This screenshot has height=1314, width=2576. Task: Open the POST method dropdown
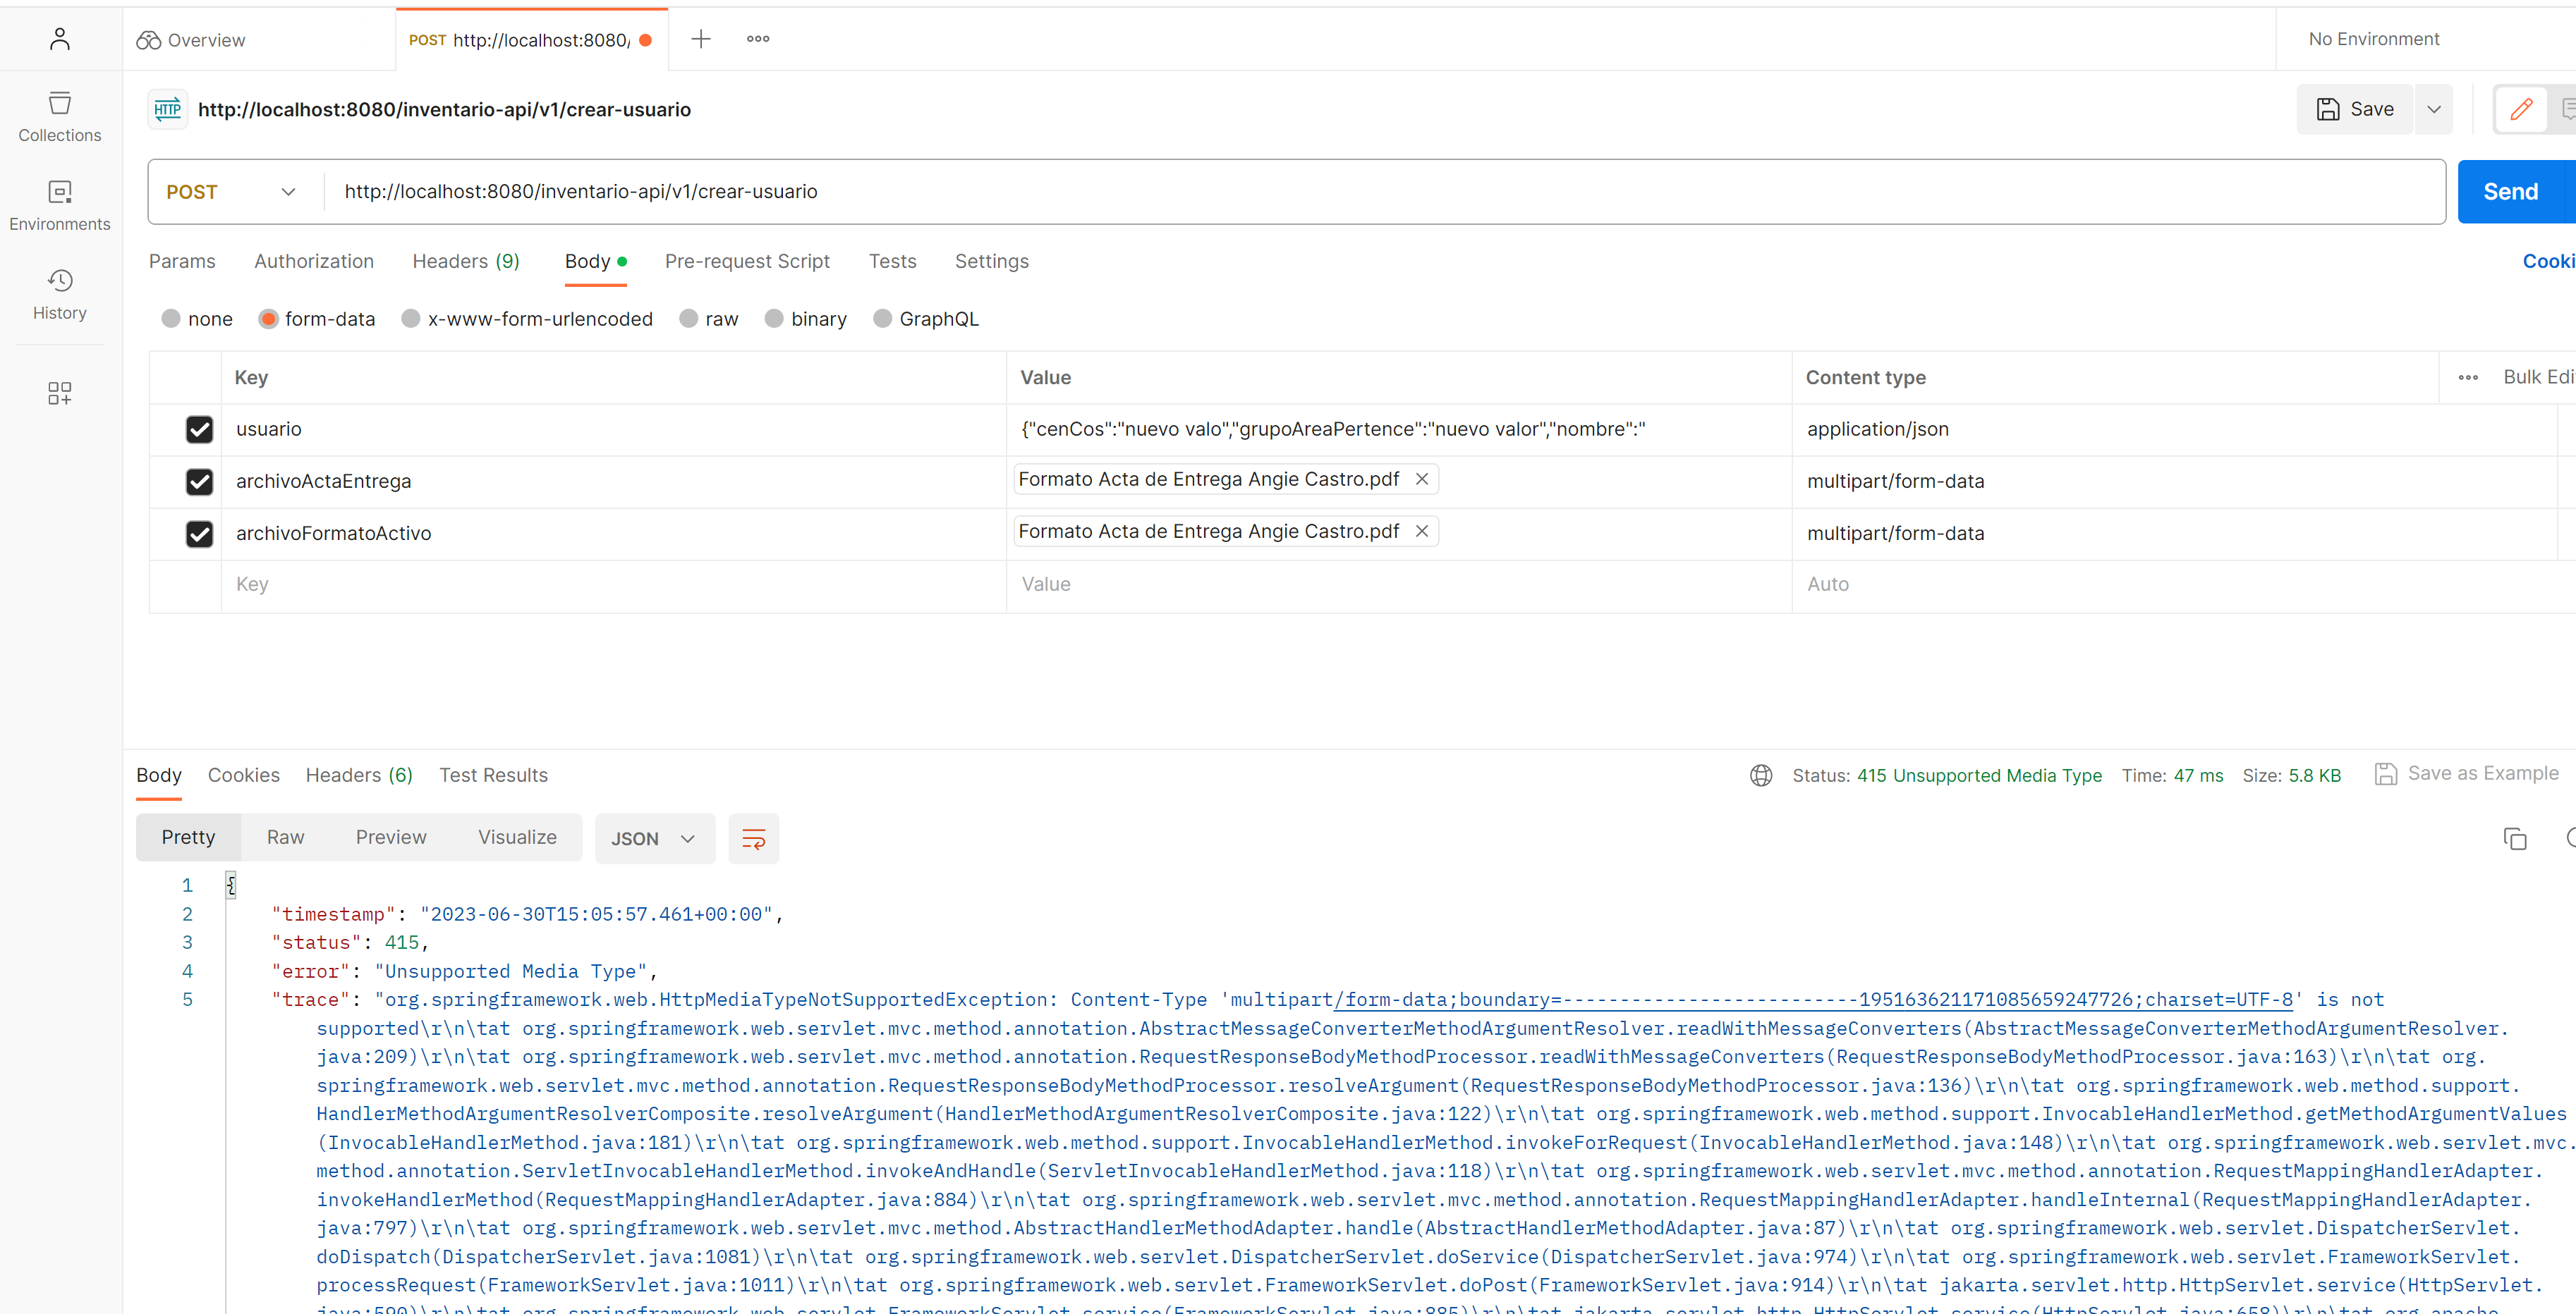point(232,192)
